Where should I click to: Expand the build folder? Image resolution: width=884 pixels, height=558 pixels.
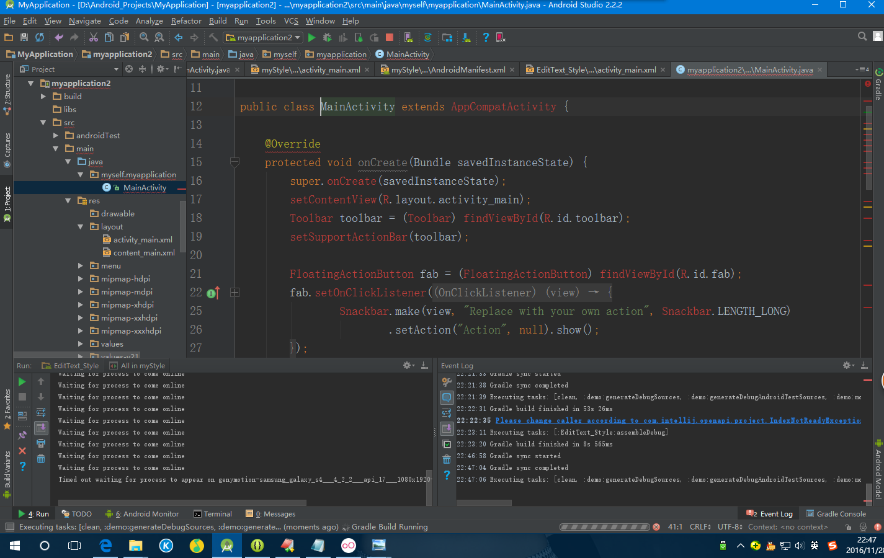pos(43,96)
